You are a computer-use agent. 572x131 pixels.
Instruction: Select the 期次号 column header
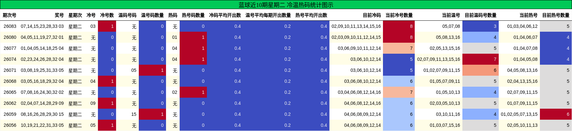click(x=9, y=15)
